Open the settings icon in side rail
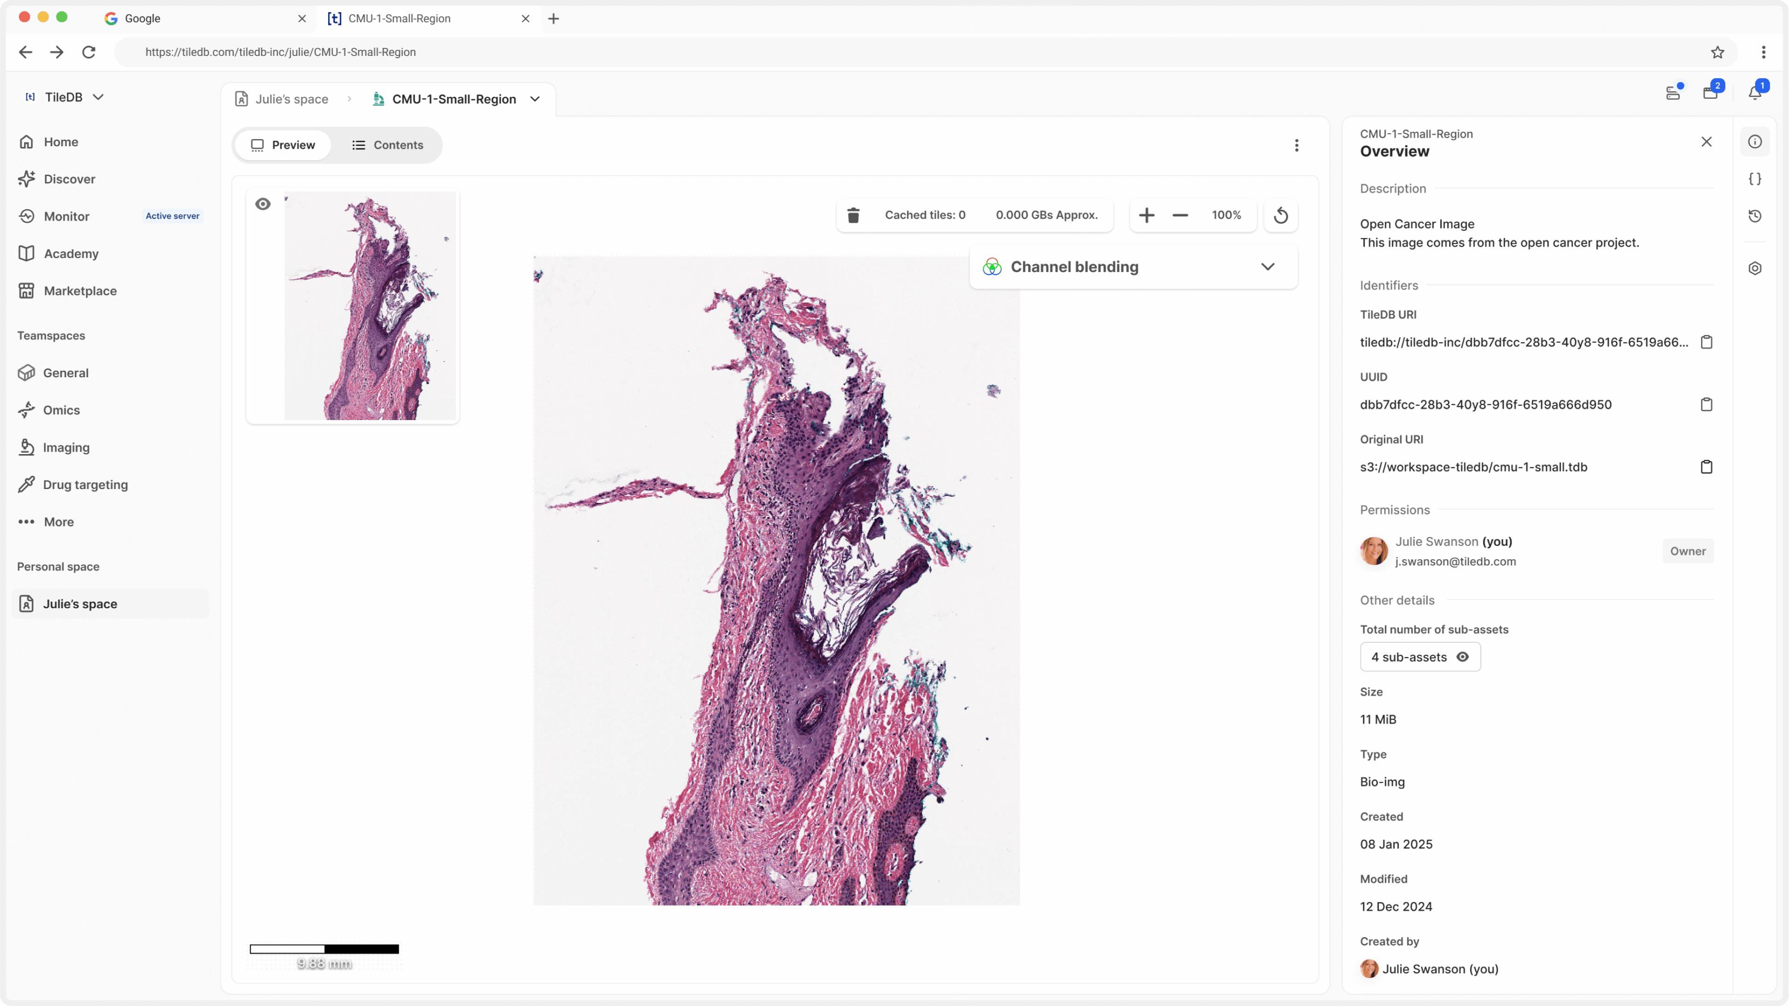1789x1006 pixels. click(x=1755, y=268)
